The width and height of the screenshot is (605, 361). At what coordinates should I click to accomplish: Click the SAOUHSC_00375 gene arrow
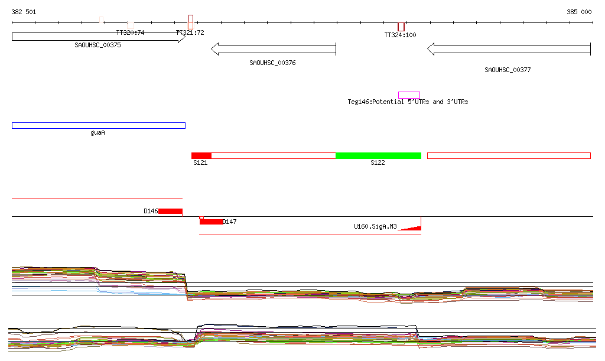[99, 37]
